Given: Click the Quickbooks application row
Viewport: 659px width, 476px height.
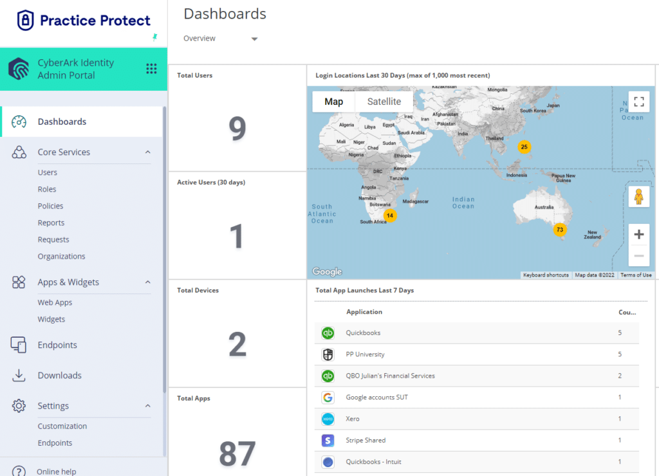Looking at the screenshot, I should [x=477, y=333].
